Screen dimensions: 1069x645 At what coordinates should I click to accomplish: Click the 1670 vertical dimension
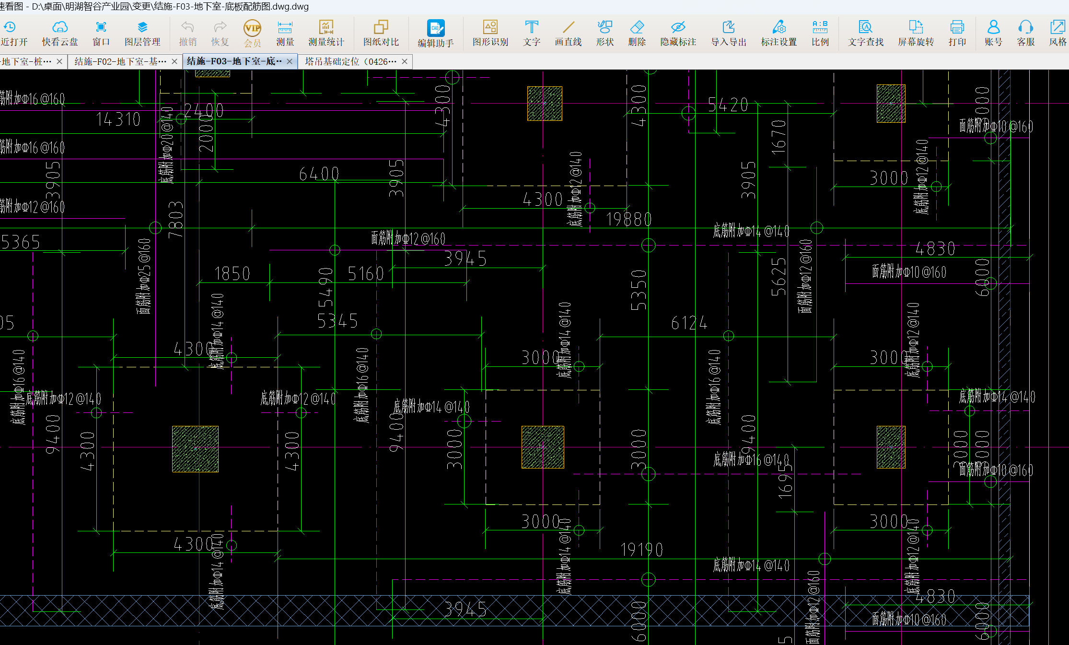(x=779, y=137)
